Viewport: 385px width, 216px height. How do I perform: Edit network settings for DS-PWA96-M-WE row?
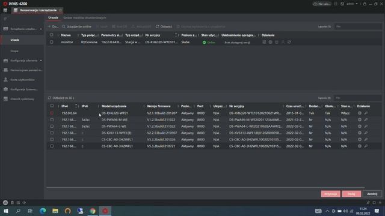tap(360, 120)
